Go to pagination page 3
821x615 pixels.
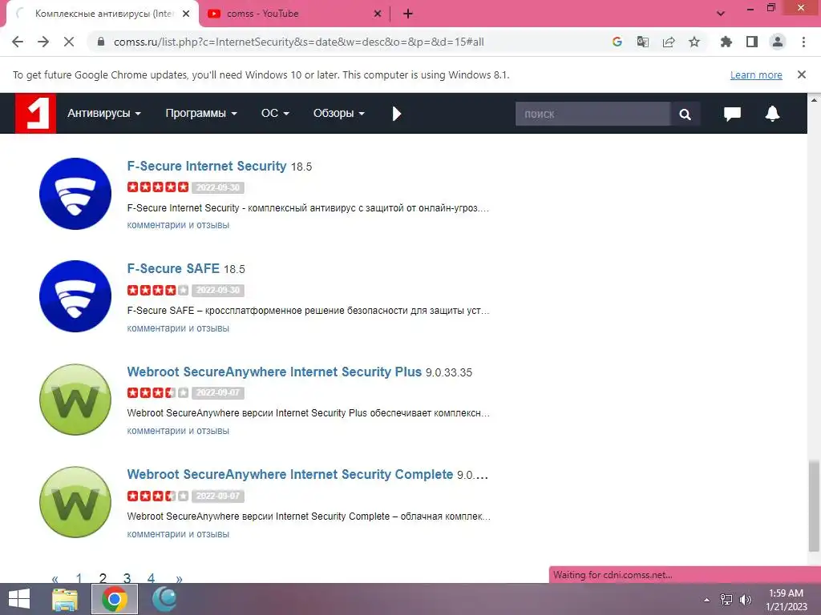pyautogui.click(x=127, y=577)
